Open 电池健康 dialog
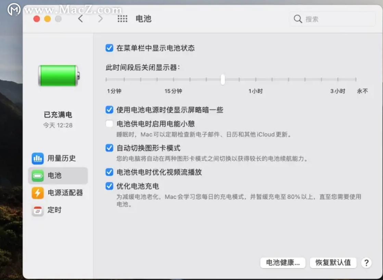 (x=283, y=263)
